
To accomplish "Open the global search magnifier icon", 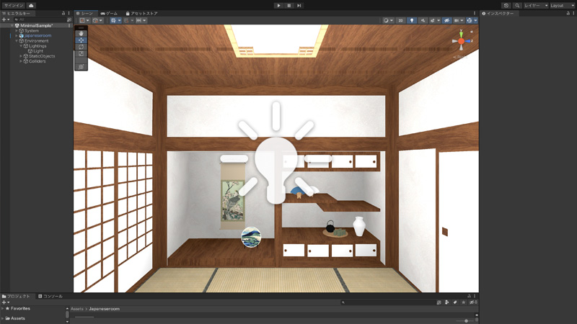I will coord(517,6).
